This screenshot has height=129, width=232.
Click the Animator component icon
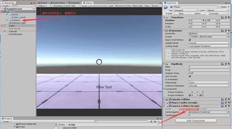pos(167,31)
